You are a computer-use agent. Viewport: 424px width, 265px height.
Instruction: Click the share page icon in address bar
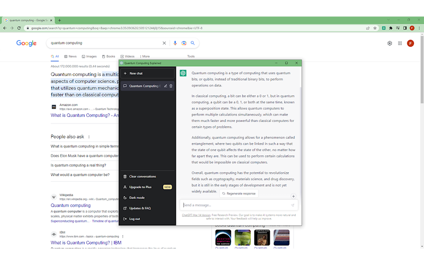click(x=368, y=28)
